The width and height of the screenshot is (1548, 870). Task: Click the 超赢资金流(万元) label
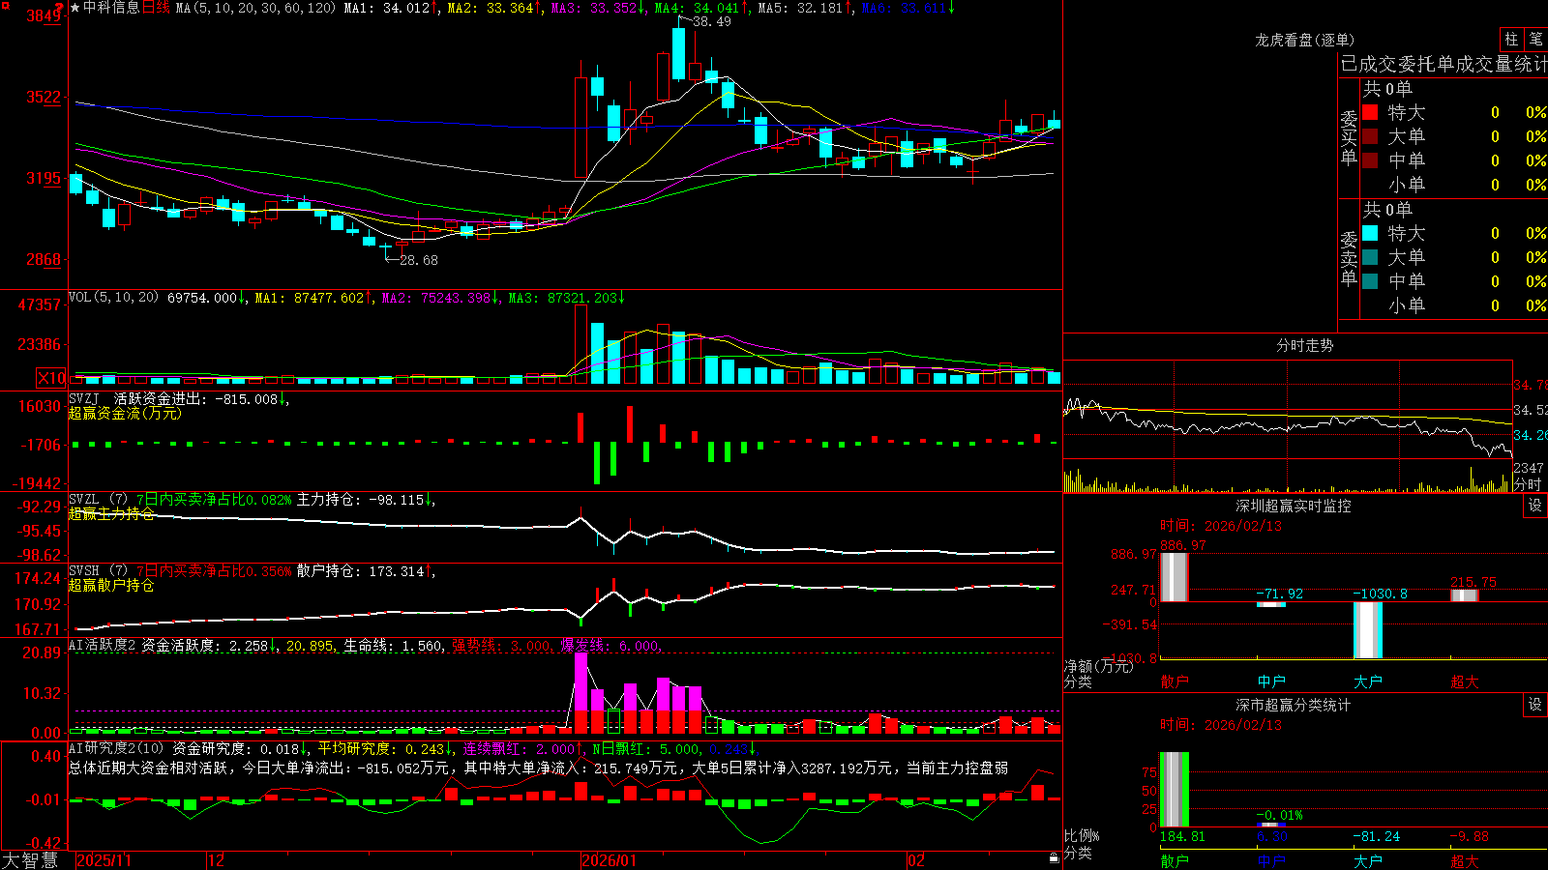(x=125, y=413)
